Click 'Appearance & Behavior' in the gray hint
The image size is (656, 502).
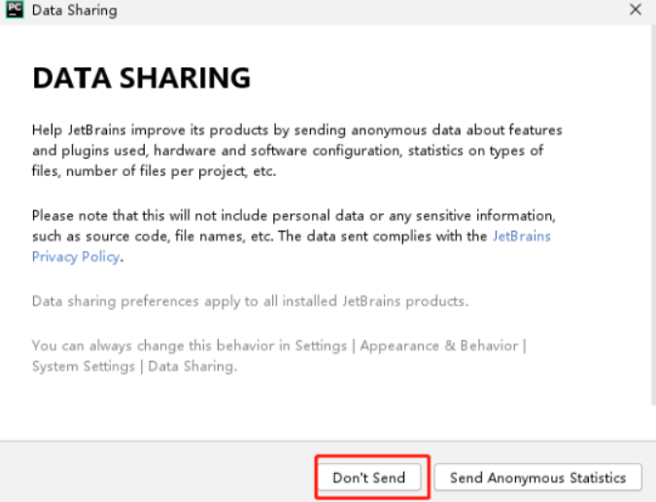click(439, 345)
